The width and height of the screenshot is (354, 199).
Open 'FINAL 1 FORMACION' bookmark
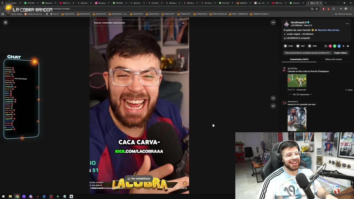click(x=238, y=14)
